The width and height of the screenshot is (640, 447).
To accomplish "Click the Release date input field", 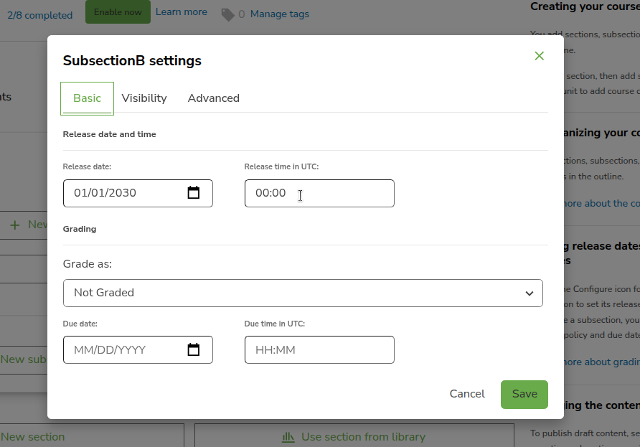I will [x=138, y=193].
